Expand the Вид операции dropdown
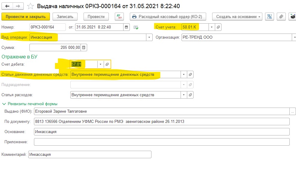 click(x=149, y=37)
